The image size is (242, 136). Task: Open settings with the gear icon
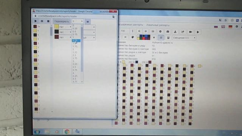coord(160,31)
